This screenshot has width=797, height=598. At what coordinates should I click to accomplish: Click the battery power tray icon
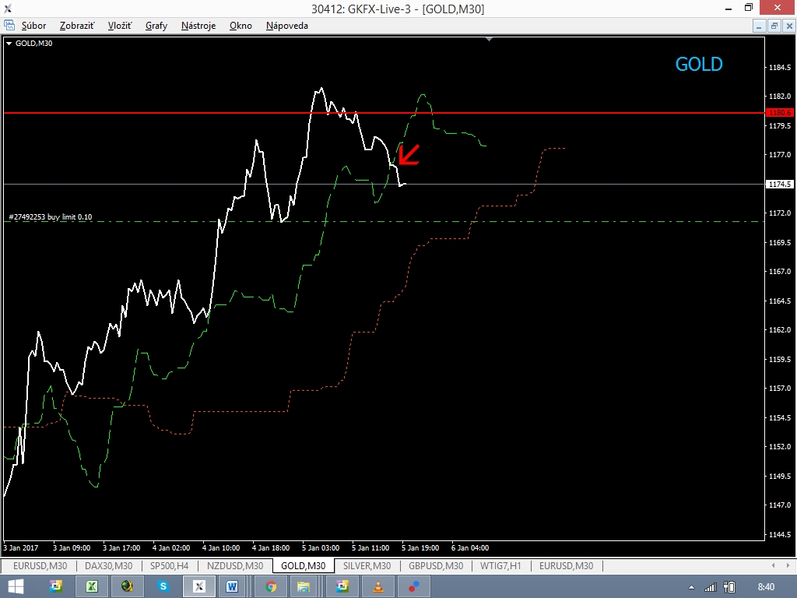729,587
